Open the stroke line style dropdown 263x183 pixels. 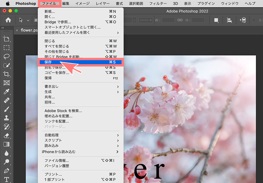point(145,20)
